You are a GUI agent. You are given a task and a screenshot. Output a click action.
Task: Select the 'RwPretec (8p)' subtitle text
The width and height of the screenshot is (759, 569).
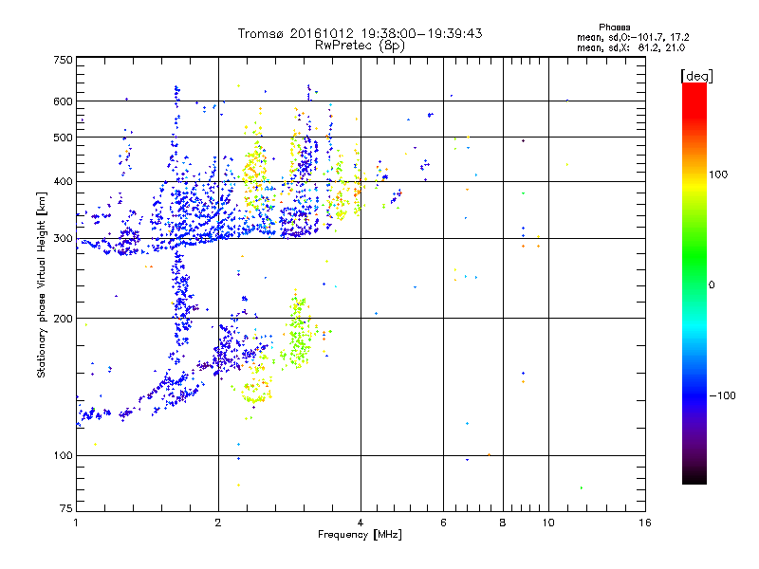click(x=361, y=46)
